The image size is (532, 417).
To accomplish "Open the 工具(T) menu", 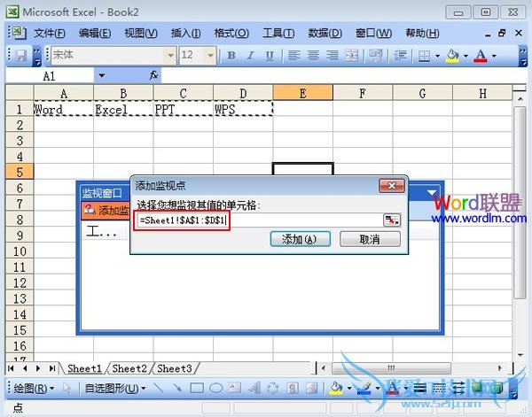I will click(278, 33).
